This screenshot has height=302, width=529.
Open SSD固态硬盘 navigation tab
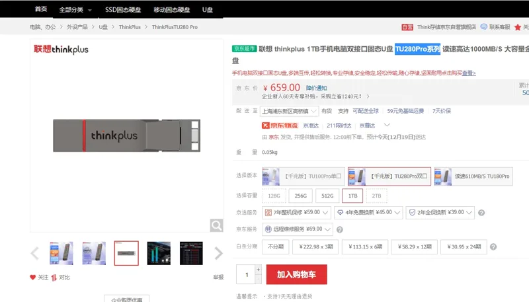click(123, 10)
